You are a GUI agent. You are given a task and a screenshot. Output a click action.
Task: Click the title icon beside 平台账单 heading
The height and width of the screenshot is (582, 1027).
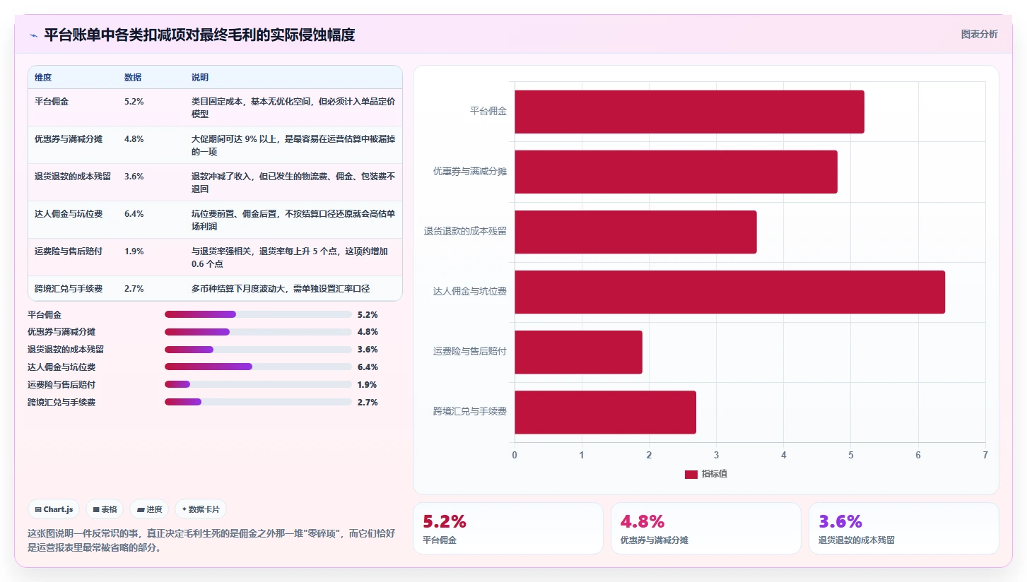[x=33, y=35]
